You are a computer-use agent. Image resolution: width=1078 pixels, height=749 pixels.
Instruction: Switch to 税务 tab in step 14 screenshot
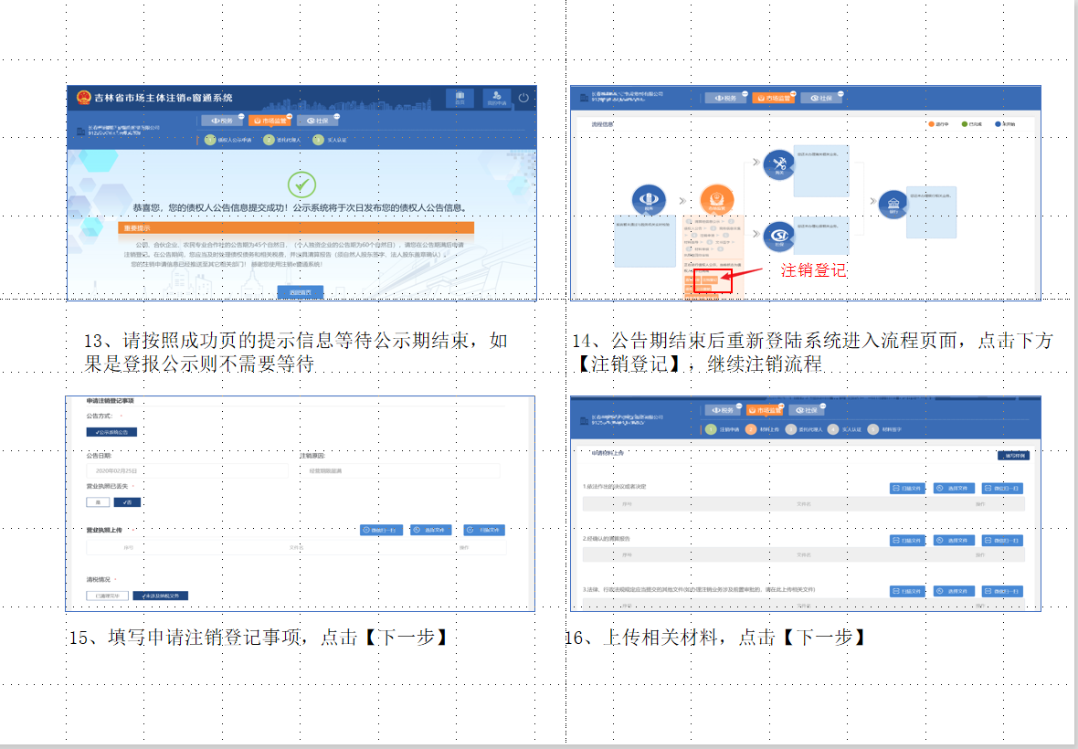725,99
